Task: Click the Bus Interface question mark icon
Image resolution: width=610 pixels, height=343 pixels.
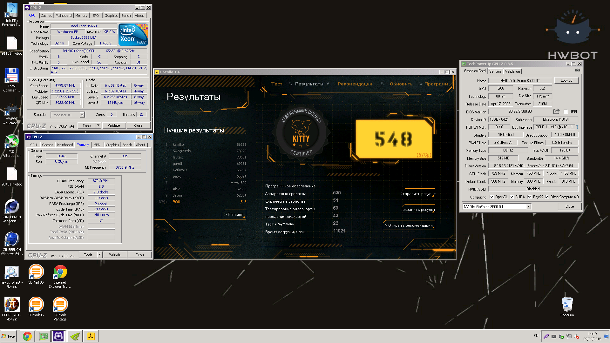Action: click(x=577, y=127)
